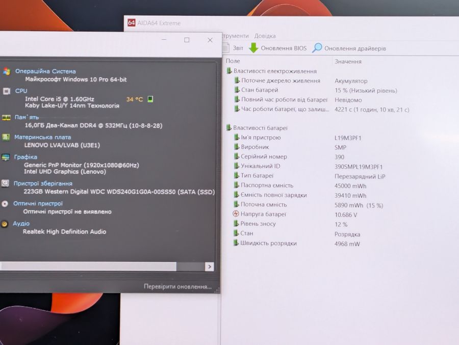Click the icon beside Тип батареї

(237, 175)
